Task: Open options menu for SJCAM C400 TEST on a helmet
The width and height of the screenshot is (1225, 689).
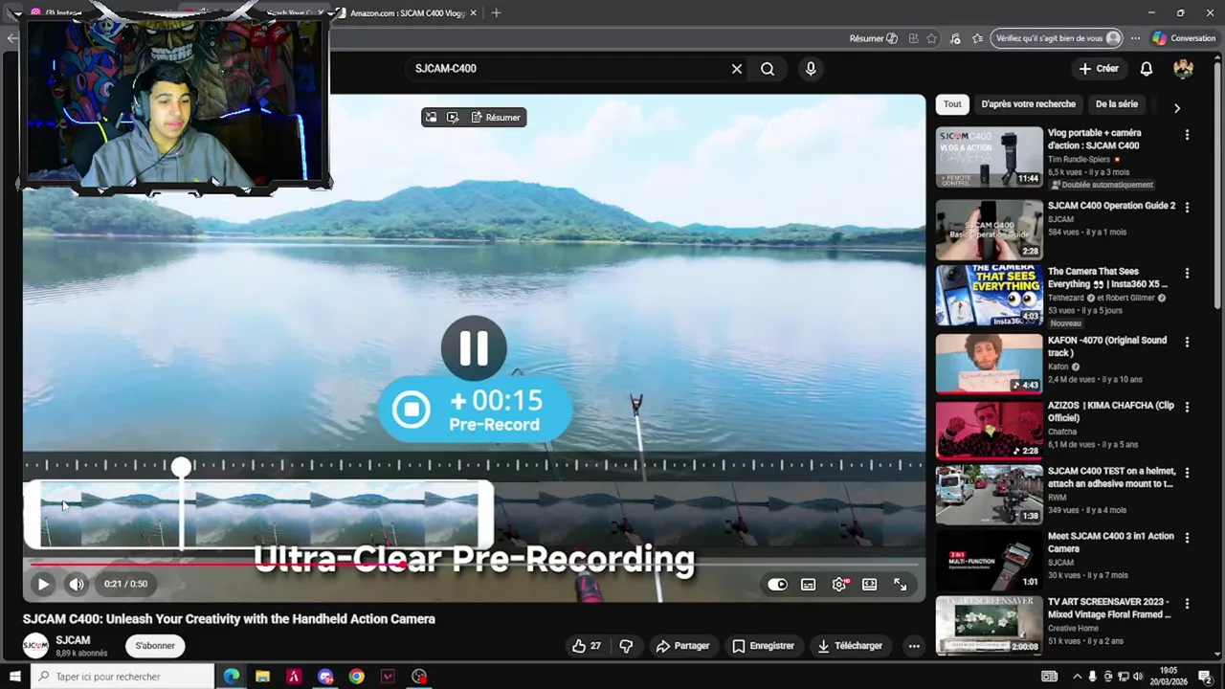Action: point(1187,473)
